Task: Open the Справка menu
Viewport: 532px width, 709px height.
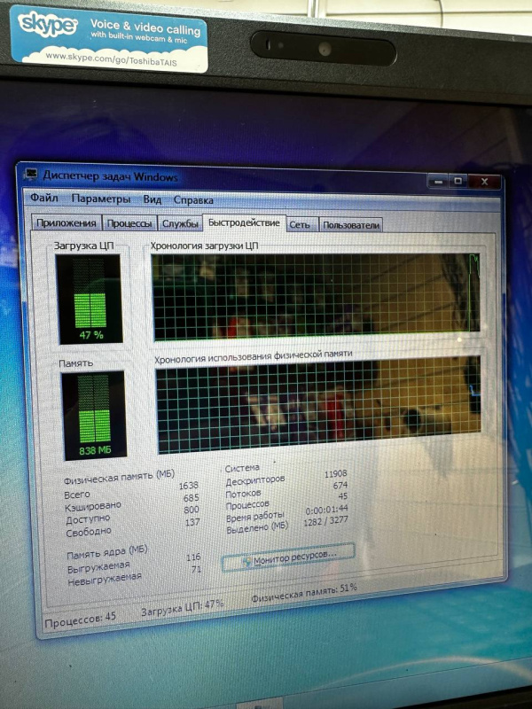Action: point(193,200)
